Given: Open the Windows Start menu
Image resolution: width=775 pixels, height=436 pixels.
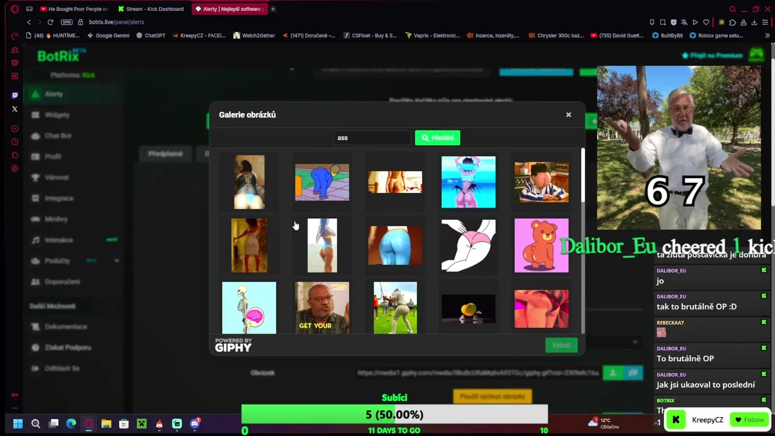Looking at the screenshot, I should click(x=18, y=424).
